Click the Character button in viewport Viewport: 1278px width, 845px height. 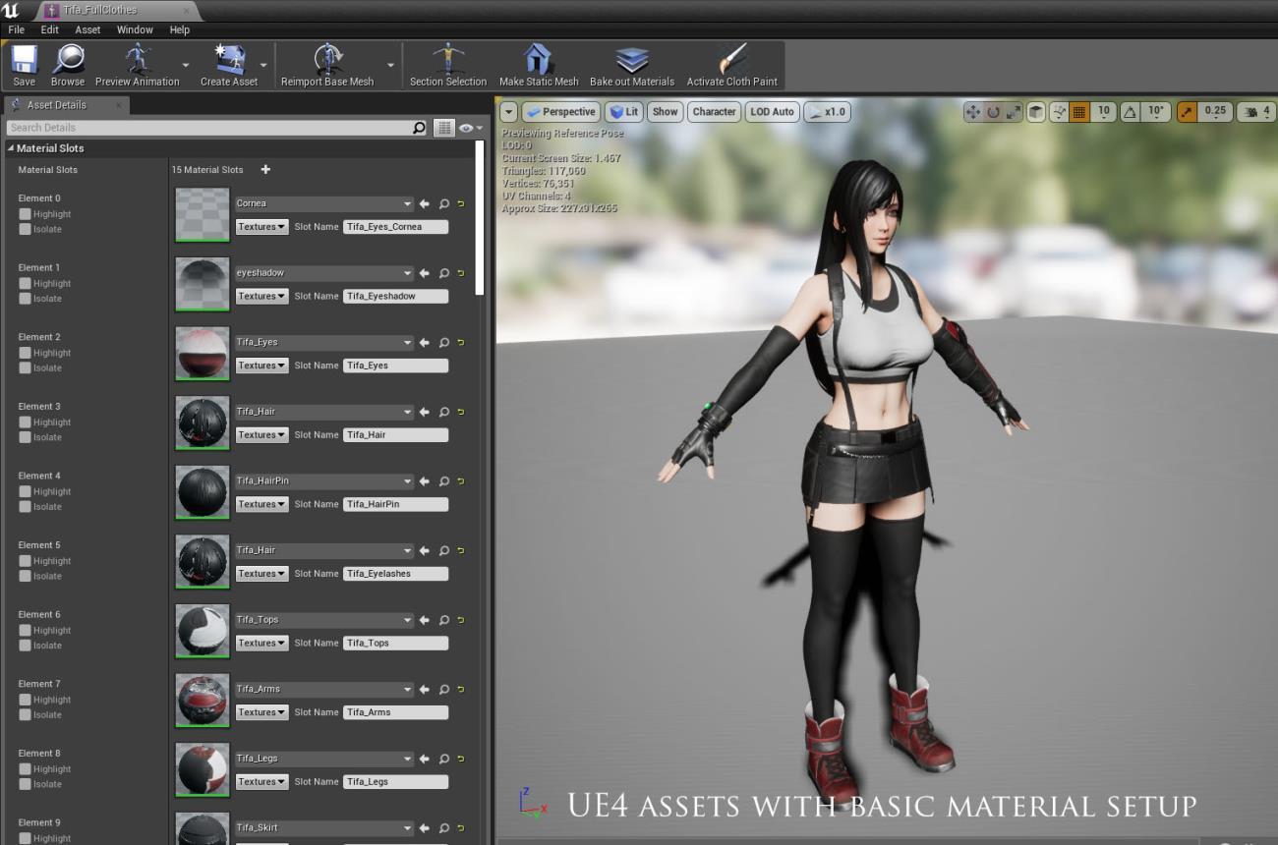(714, 112)
